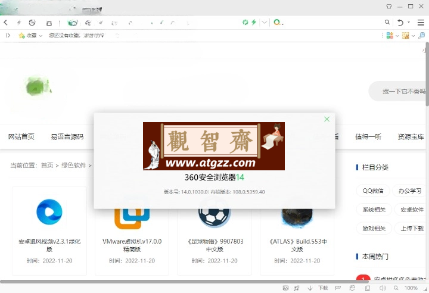The width and height of the screenshot is (429, 293).
Task: Click the 栏目分类 sidebar heading
Action: click(x=375, y=167)
